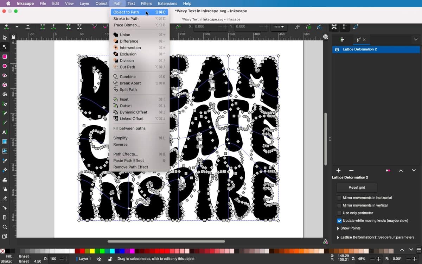
Task: Pick the yellow color swatch
Action: click(x=92, y=251)
